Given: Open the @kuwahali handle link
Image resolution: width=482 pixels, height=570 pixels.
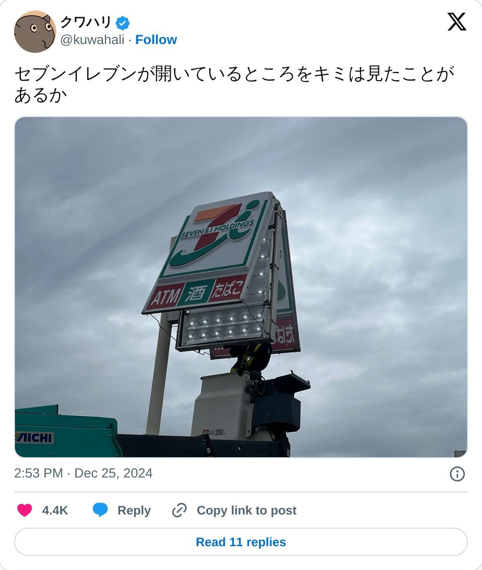Looking at the screenshot, I should (x=92, y=40).
